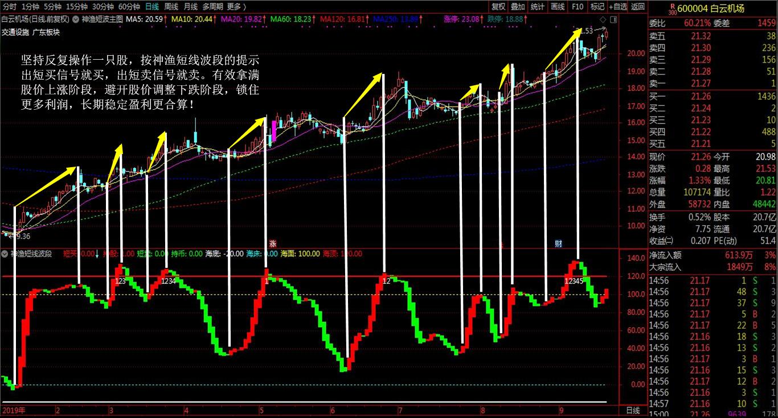Toggle the side panel layout icon
Screen dimensions: 778x418
point(613,19)
